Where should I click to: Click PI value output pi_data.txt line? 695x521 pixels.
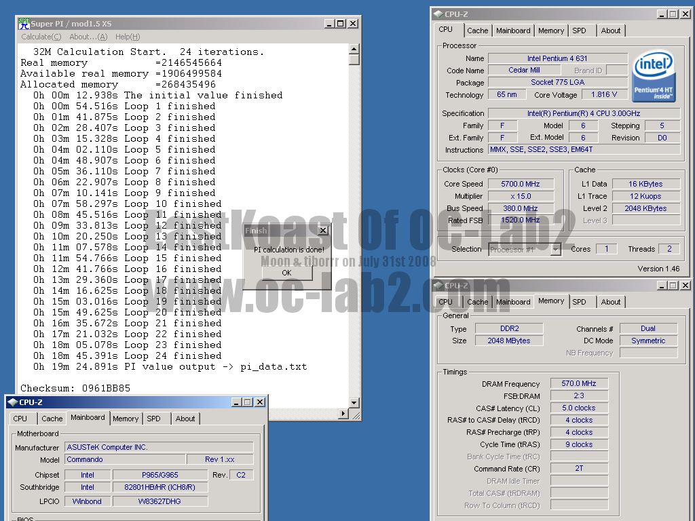[170, 367]
